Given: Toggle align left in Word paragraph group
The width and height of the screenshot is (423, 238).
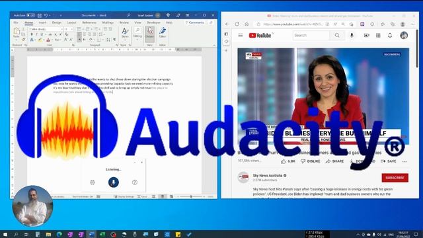Looking at the screenshot, I should [79, 34].
